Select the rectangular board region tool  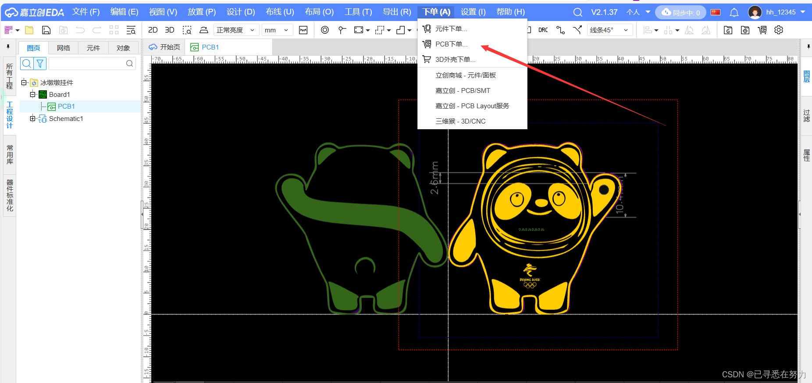tap(359, 30)
